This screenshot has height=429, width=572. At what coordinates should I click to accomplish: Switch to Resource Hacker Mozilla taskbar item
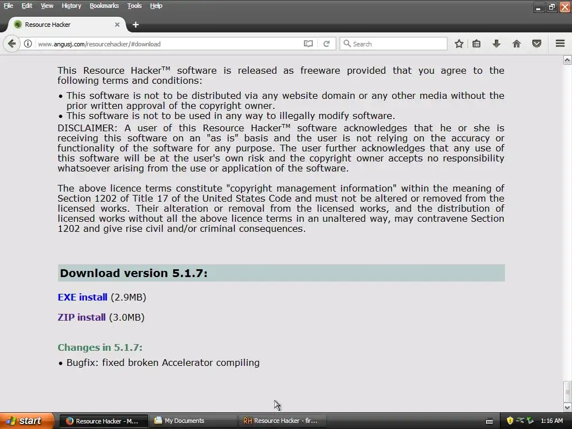click(103, 421)
